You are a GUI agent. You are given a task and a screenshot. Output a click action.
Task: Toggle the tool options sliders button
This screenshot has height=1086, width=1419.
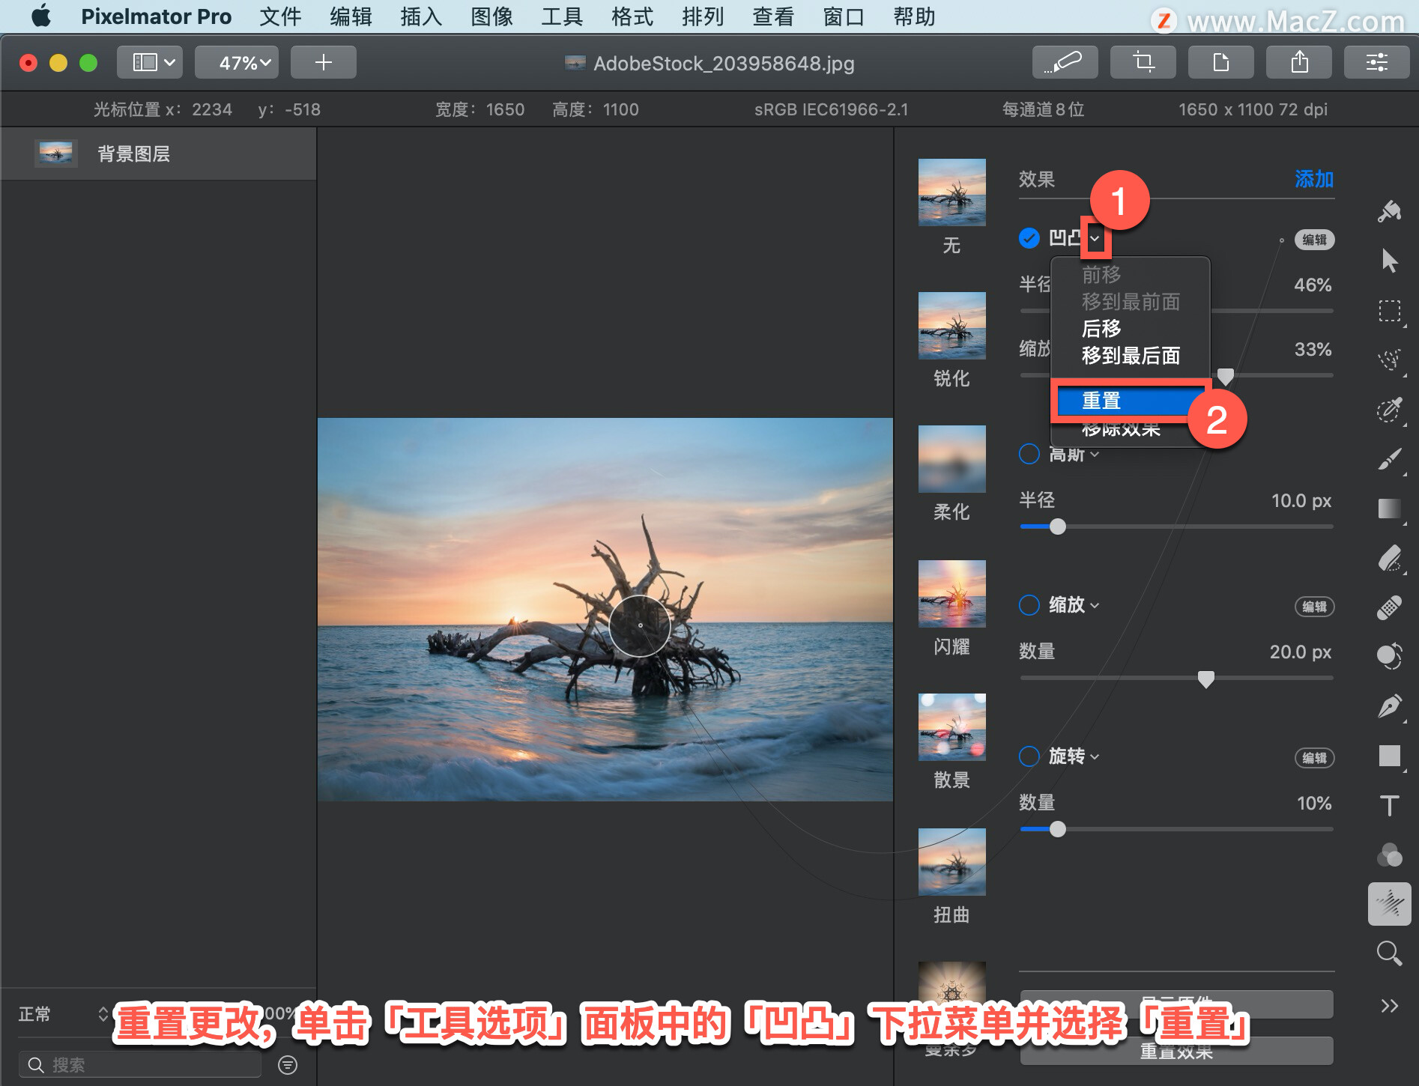coord(1377,62)
